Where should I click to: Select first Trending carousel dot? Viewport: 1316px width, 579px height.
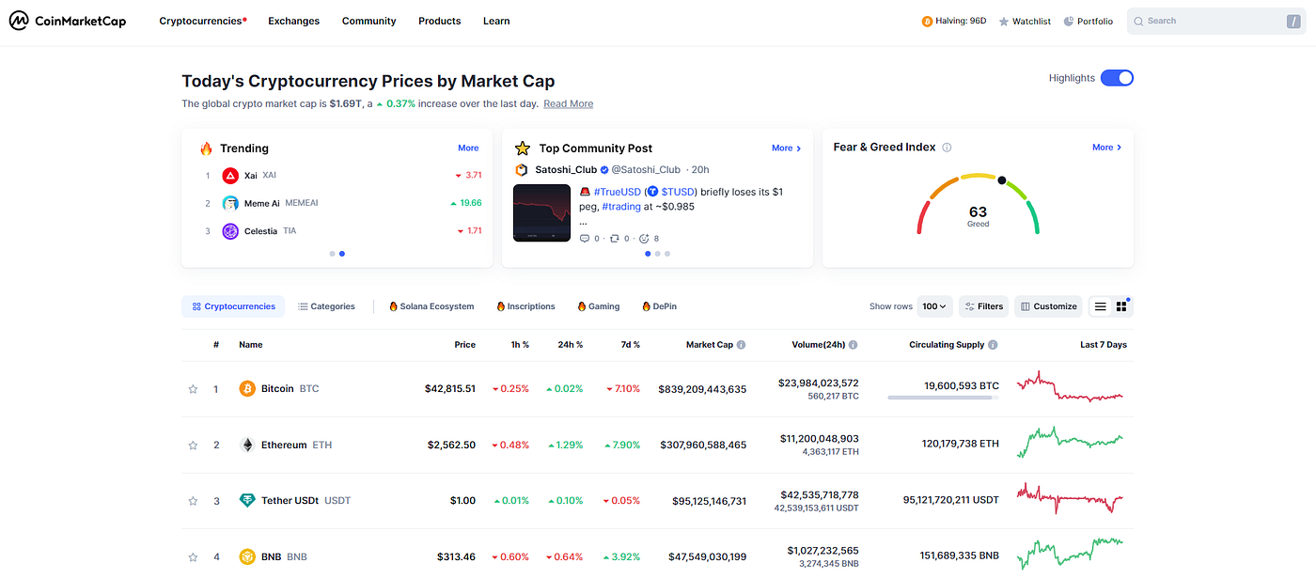coord(332,254)
